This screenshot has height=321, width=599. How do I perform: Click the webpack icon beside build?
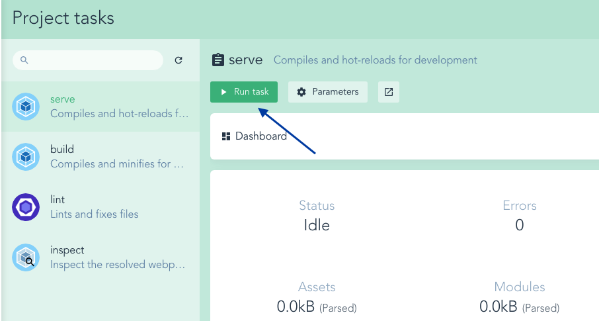[26, 156]
